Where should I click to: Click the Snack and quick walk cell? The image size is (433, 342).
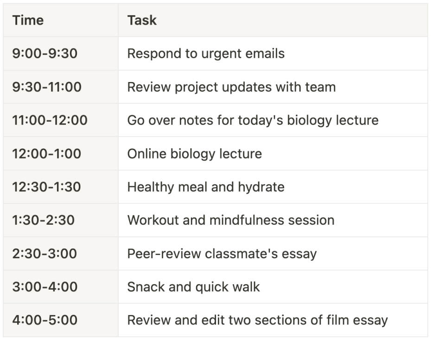(x=193, y=286)
